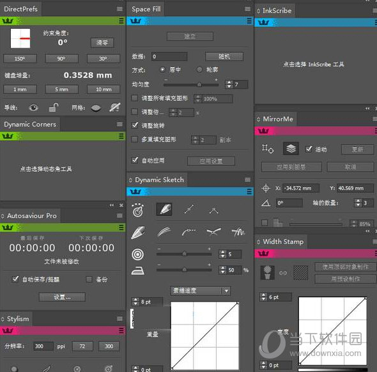Click the multi-stroke trim icon in Dynamic Sketch

pyautogui.click(x=164, y=232)
